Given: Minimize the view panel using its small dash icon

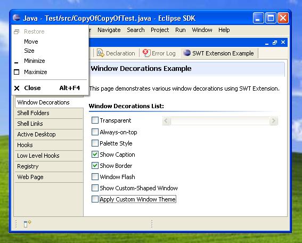Looking at the screenshot, I should 267,43.
